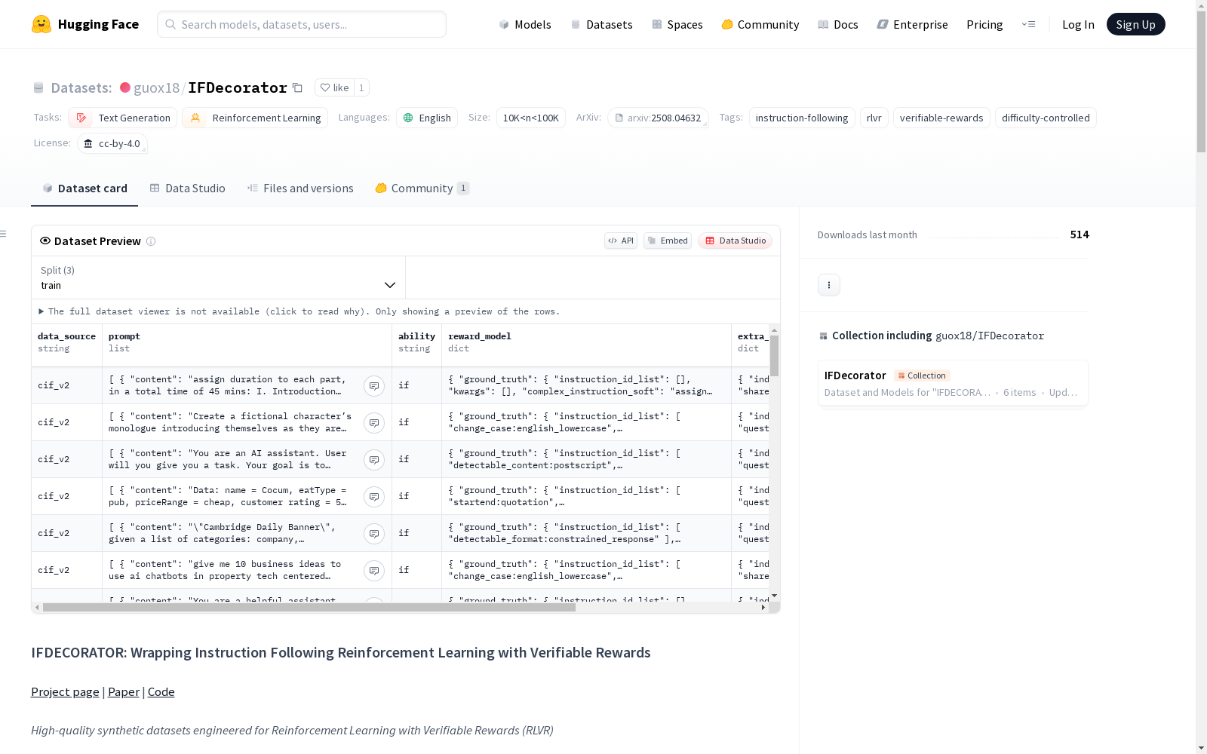
Task: Click the Text Generation task tag
Action: coord(122,118)
